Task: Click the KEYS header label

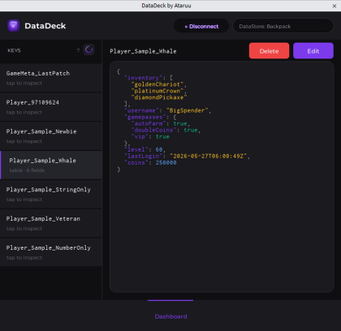Action: pyautogui.click(x=14, y=50)
